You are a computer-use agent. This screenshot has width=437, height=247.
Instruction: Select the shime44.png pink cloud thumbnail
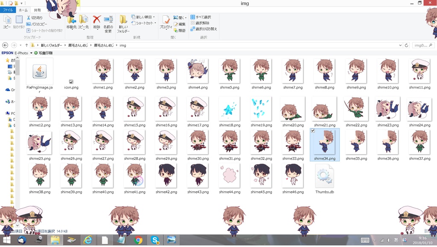click(229, 175)
